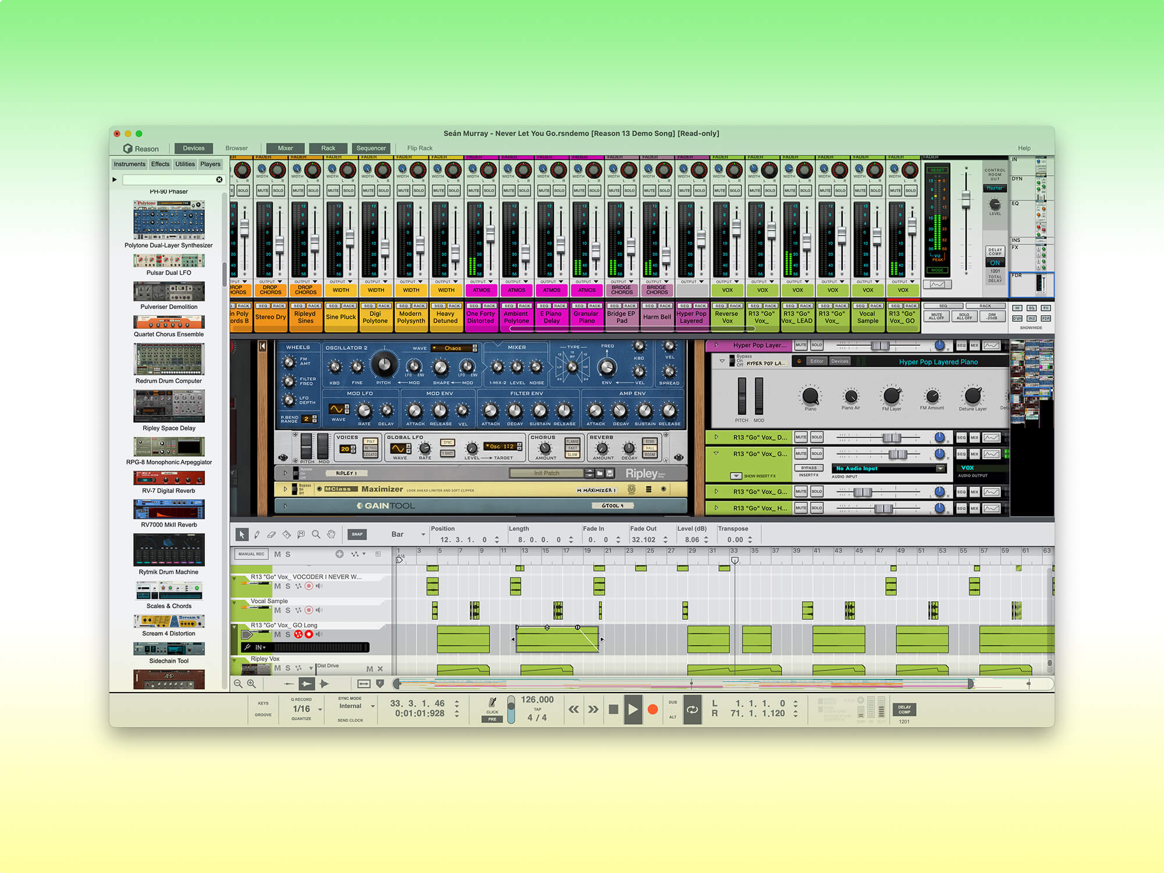The width and height of the screenshot is (1164, 873).
Task: Click the Redrum Drum Computer device thumbnail
Action: pyautogui.click(x=169, y=359)
